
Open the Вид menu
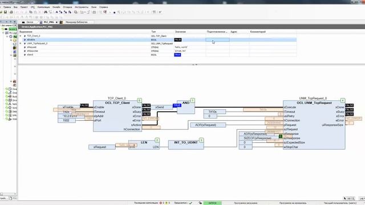(15, 7)
